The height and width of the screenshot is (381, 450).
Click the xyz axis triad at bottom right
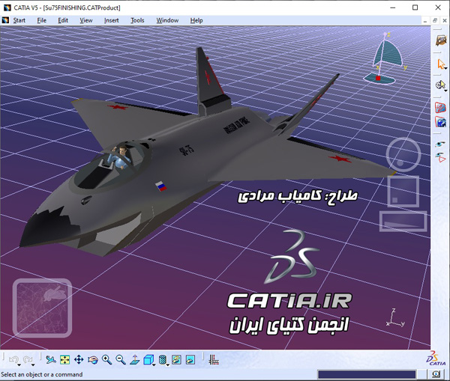[x=395, y=318]
